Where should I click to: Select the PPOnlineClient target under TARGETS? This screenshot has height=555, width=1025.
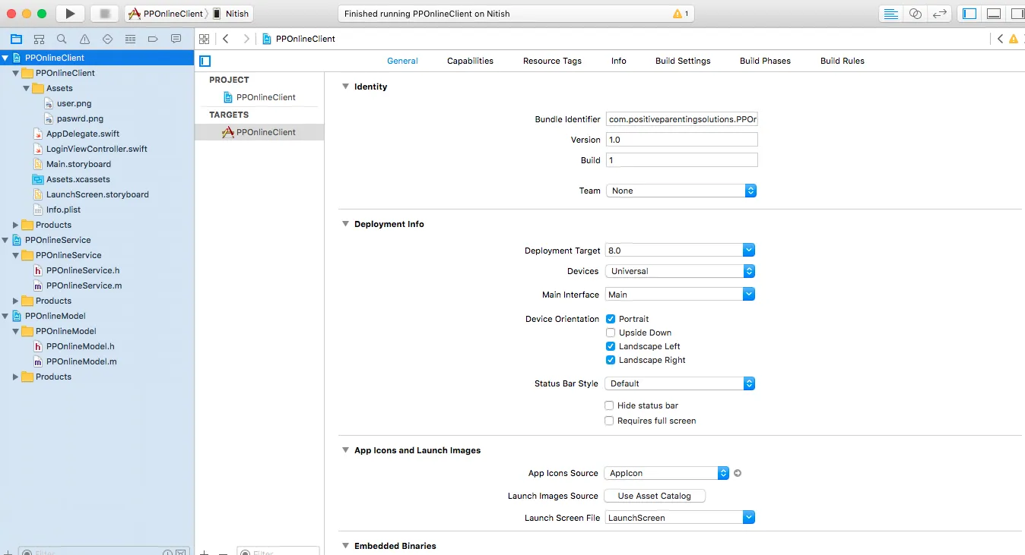click(259, 132)
